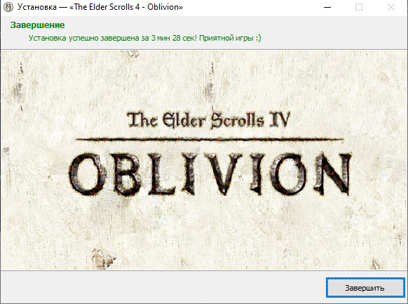Click the Завершить button to finish
408x304 pixels.
365,288
